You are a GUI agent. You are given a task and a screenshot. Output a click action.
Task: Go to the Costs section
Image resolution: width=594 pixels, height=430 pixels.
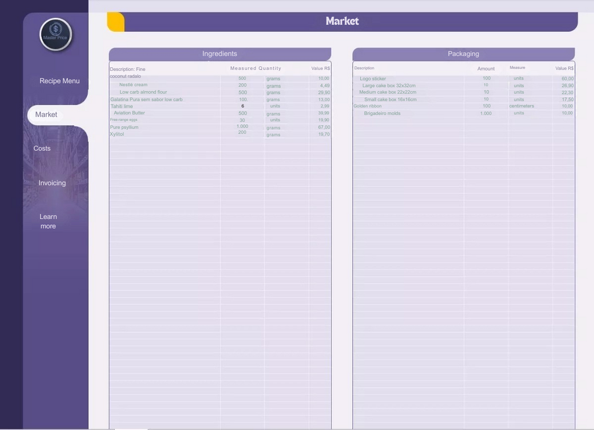coord(42,149)
